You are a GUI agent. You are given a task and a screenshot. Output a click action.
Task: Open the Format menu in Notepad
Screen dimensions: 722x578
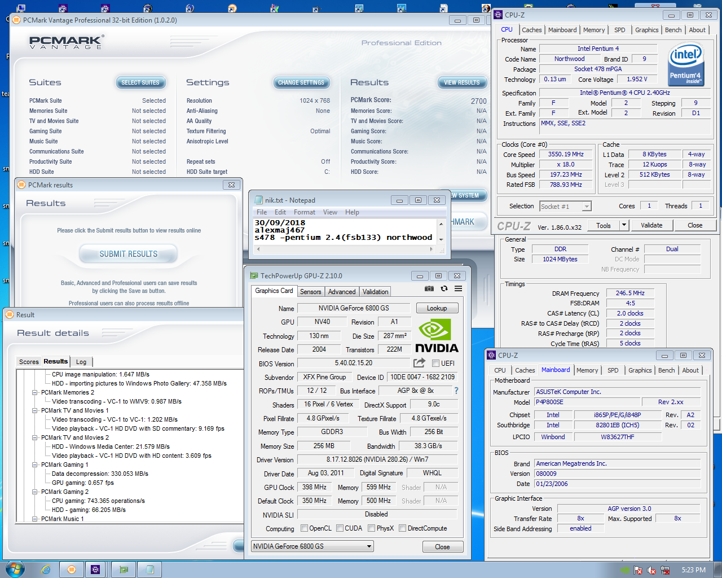coord(305,212)
